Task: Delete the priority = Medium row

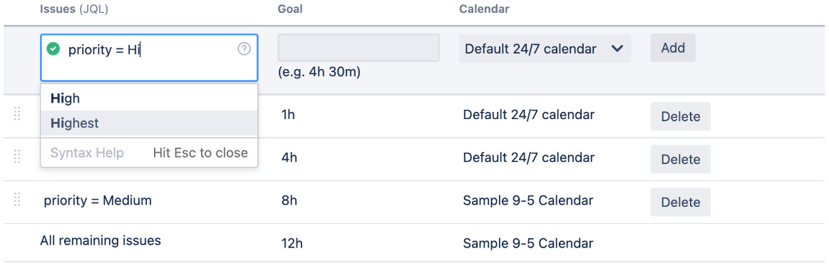Action: tap(681, 202)
